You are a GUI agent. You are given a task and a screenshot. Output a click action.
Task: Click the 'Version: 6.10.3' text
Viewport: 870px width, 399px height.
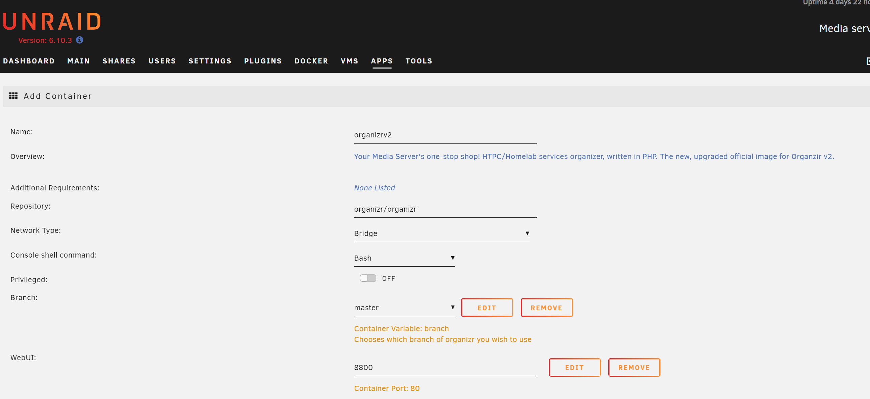coord(45,41)
